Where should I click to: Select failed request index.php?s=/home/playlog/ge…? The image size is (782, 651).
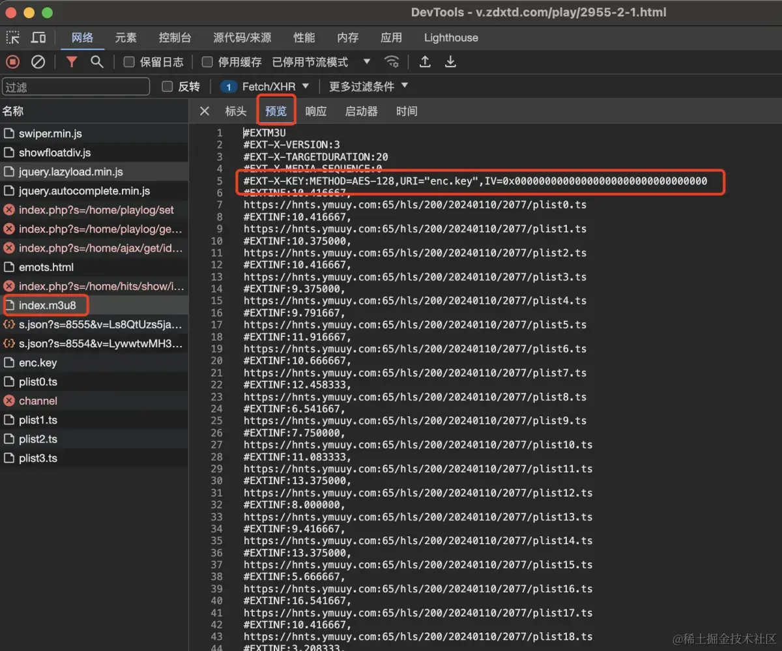click(x=94, y=229)
